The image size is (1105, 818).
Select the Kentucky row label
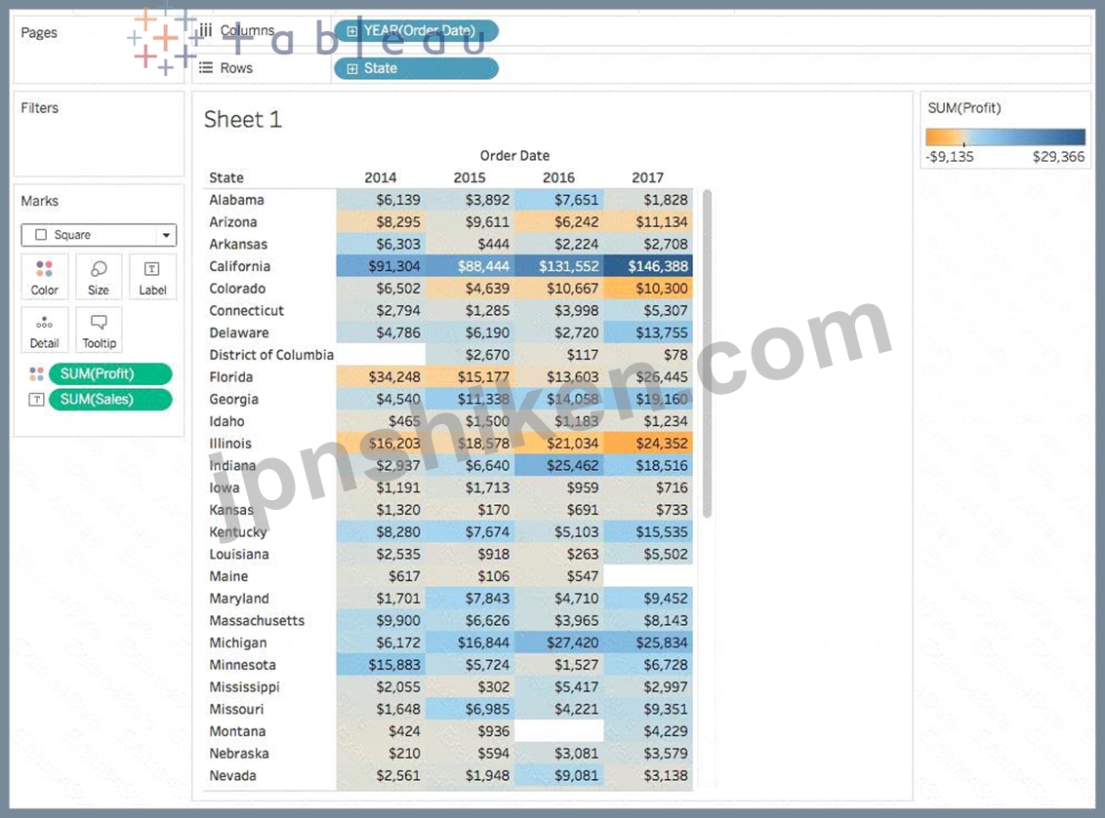pyautogui.click(x=238, y=532)
